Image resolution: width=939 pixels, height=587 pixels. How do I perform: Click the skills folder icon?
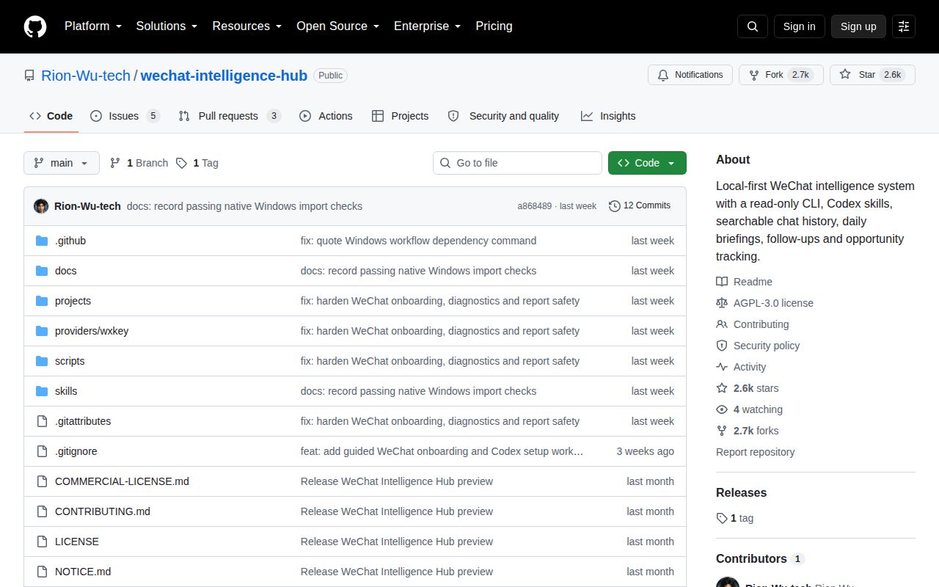click(x=42, y=391)
